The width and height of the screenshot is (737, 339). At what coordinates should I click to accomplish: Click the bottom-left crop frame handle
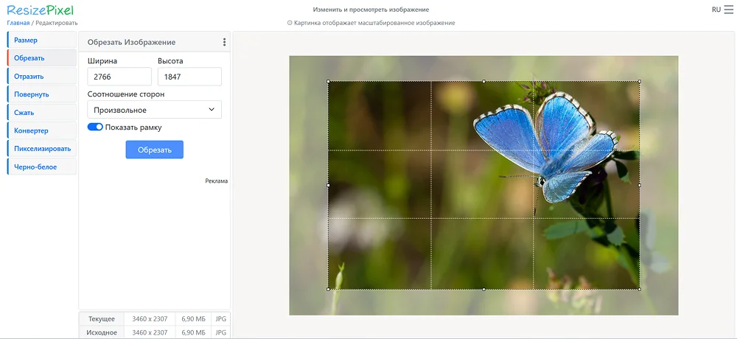coord(328,289)
